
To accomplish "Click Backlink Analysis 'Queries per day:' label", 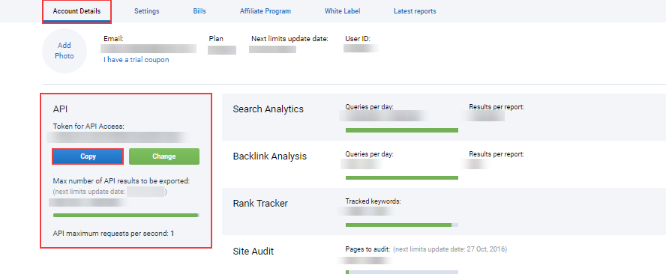I will point(370,154).
